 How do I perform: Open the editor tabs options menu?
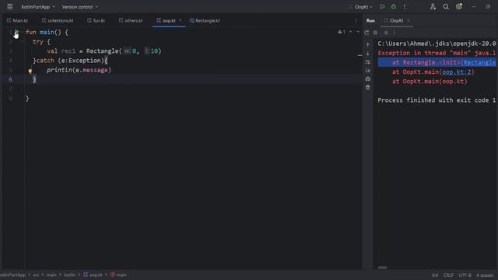[356, 21]
